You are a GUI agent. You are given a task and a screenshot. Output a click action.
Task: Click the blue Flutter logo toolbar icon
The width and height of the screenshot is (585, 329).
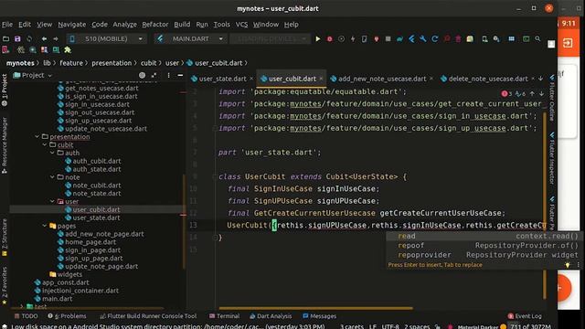pos(411,38)
